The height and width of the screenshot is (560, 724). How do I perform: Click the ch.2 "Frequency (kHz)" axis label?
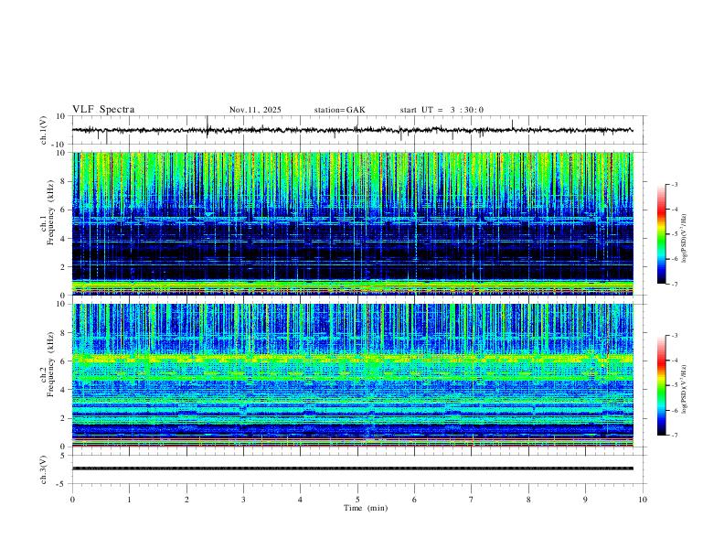[x=51, y=364]
